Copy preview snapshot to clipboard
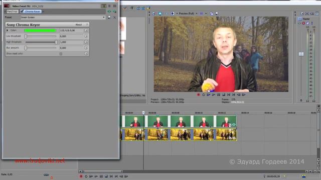This screenshot has width=321, height=180. pyautogui.click(x=212, y=13)
